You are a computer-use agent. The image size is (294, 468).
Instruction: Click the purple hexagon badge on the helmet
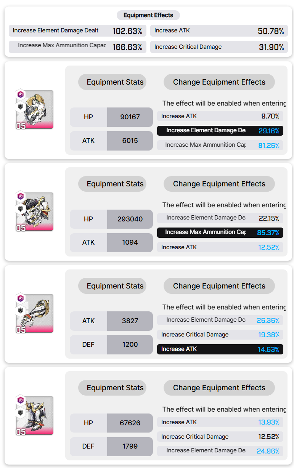[x=21, y=94]
